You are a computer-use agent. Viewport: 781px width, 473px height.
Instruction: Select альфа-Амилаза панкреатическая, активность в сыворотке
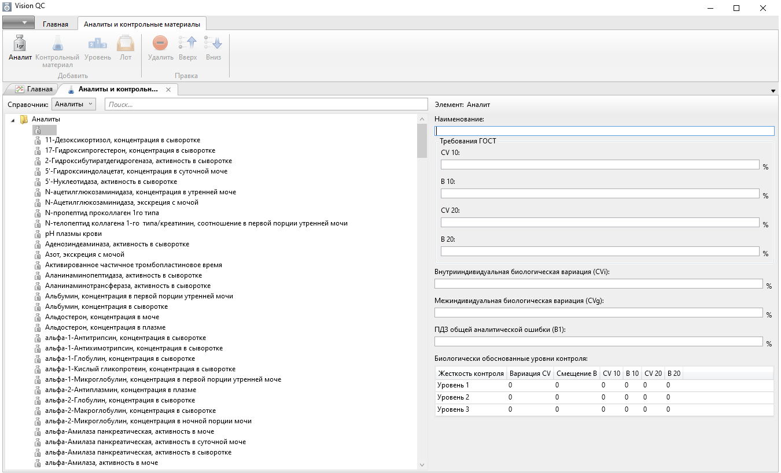(x=138, y=452)
